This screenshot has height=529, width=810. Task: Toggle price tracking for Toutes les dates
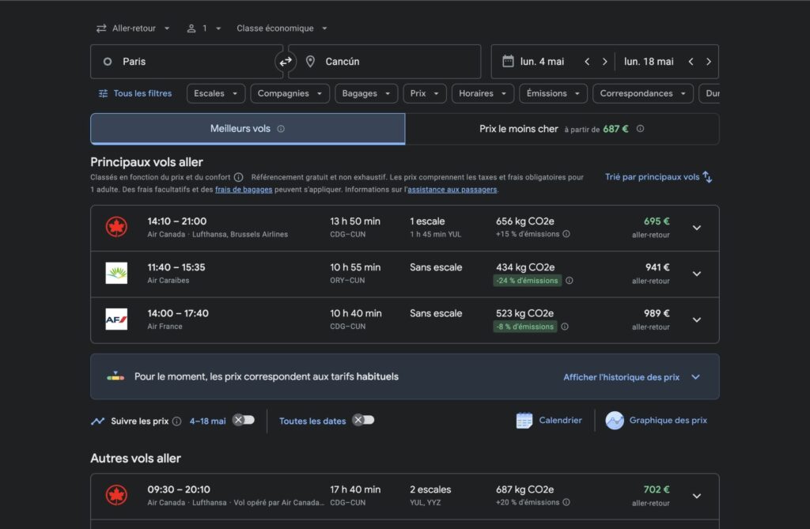pyautogui.click(x=363, y=420)
